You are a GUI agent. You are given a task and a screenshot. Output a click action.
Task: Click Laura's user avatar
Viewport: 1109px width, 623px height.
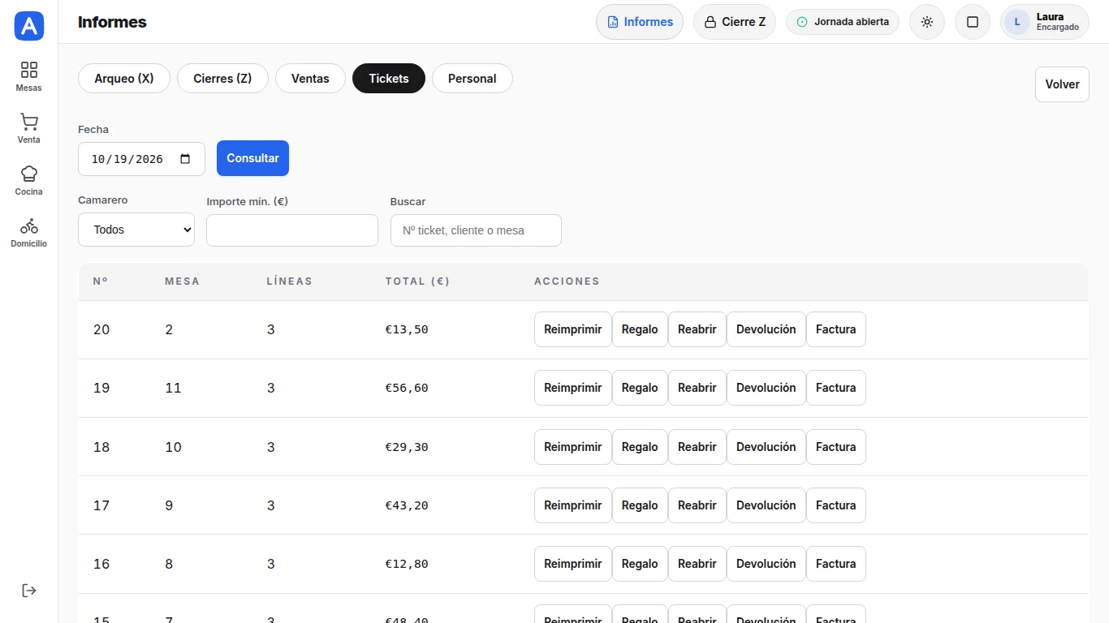point(1017,22)
